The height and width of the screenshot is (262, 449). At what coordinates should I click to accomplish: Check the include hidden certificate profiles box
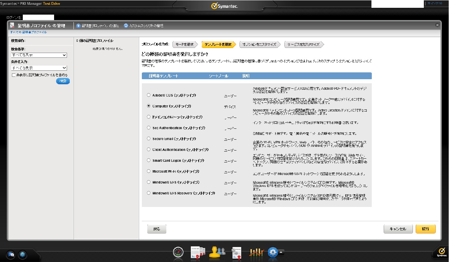(14, 75)
